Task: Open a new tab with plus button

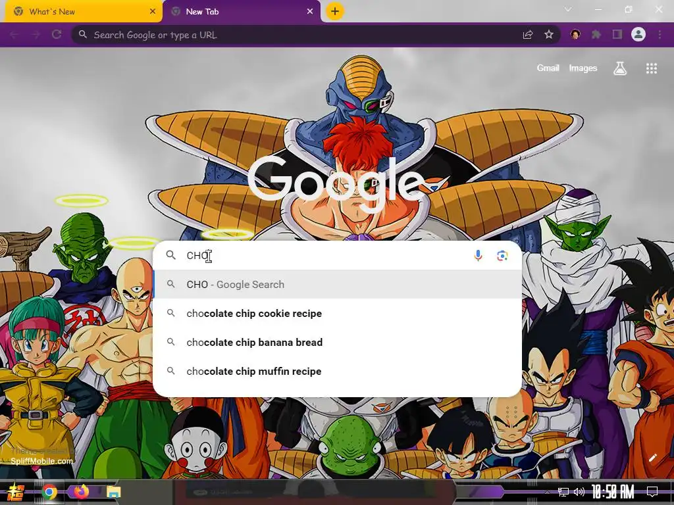Action: coord(335,11)
